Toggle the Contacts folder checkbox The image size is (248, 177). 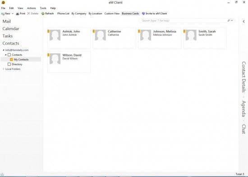(9, 55)
